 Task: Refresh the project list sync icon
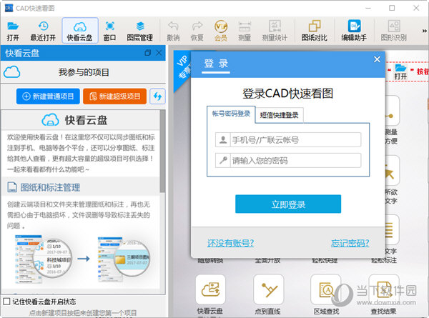(157, 96)
